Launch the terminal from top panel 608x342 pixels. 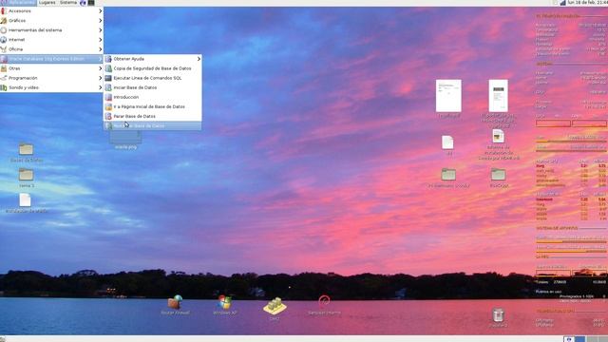[91, 3]
